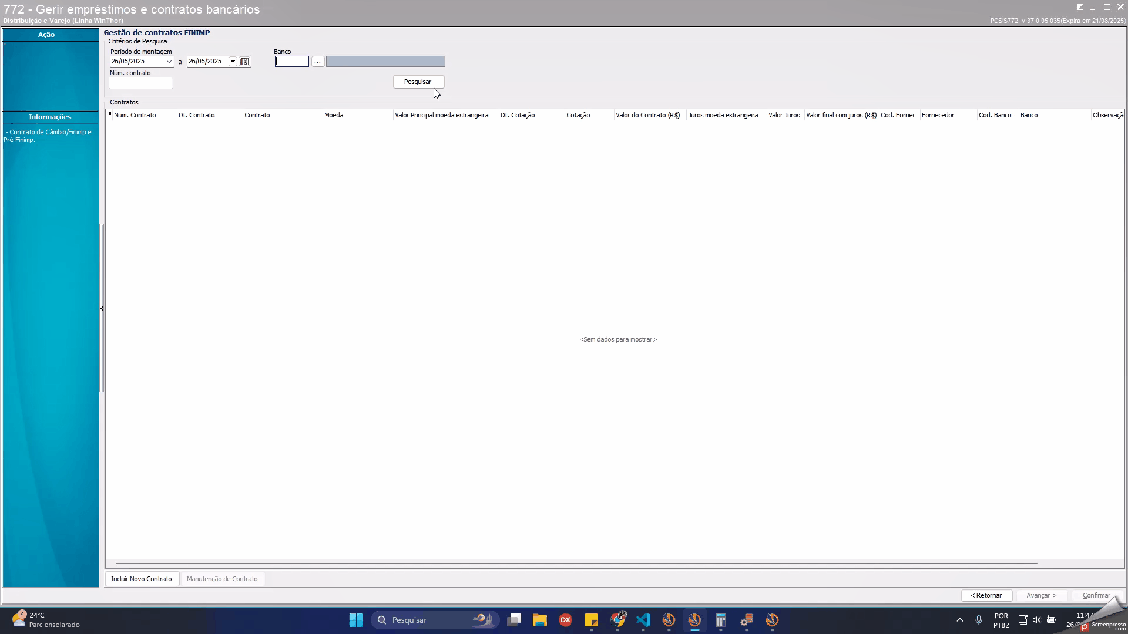Focus the Núm. contrato input field
Image resolution: width=1128 pixels, height=634 pixels.
pyautogui.click(x=141, y=83)
